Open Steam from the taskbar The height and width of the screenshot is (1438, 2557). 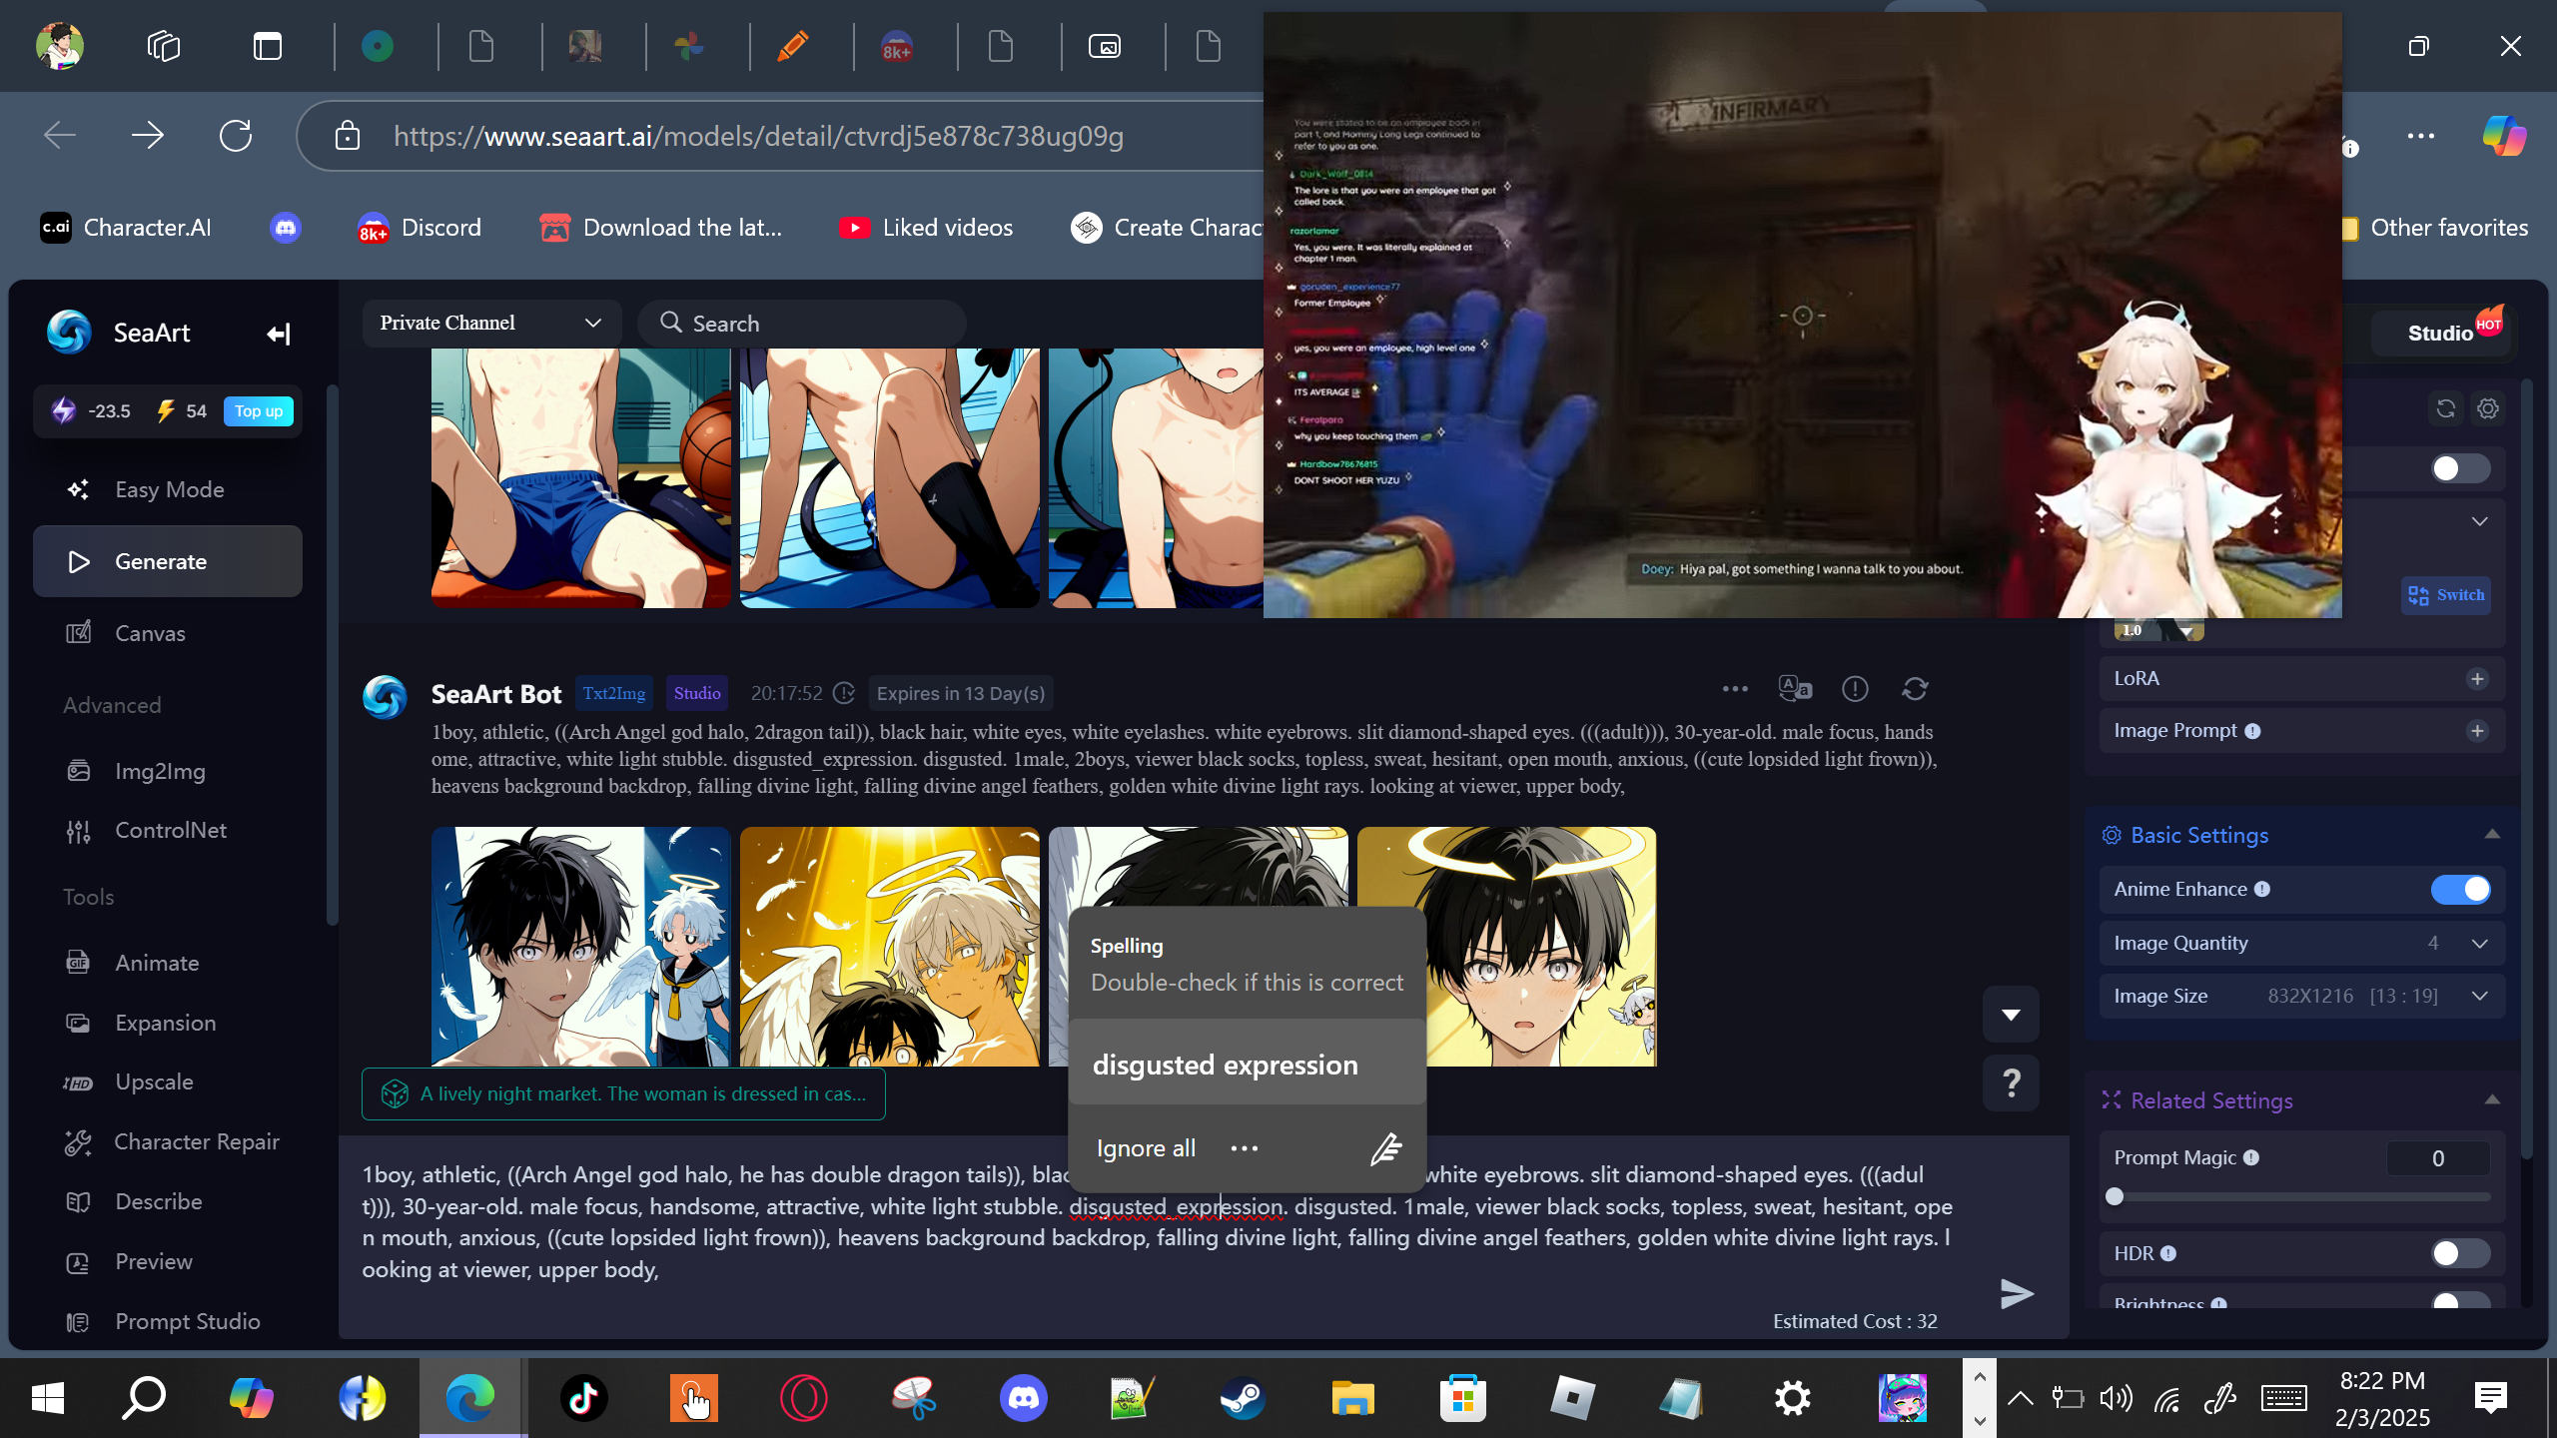pos(1243,1398)
